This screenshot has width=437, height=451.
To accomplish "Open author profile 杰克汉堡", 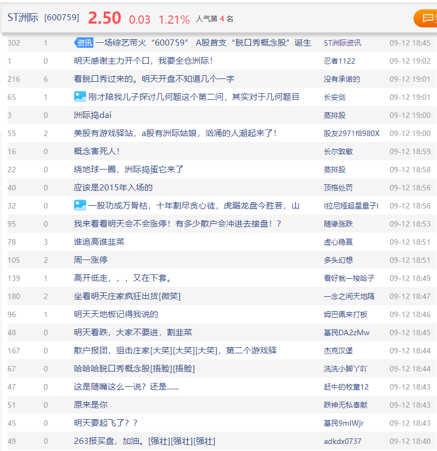I will click(x=338, y=351).
